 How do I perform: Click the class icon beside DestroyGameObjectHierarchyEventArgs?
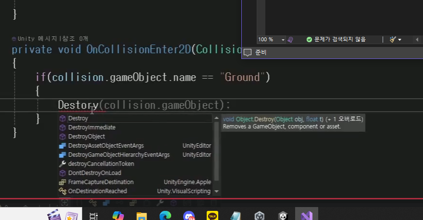[62, 155]
